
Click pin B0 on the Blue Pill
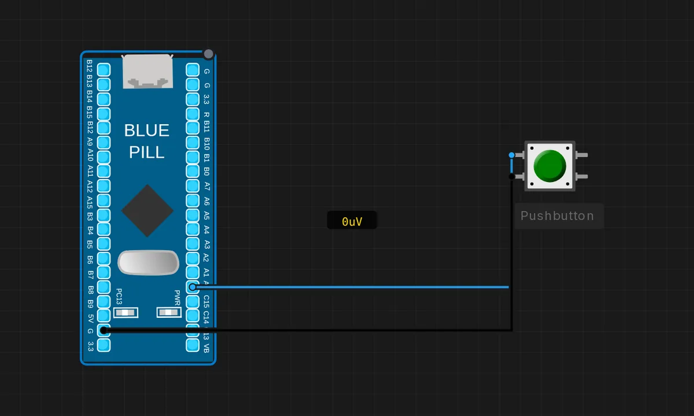click(193, 172)
